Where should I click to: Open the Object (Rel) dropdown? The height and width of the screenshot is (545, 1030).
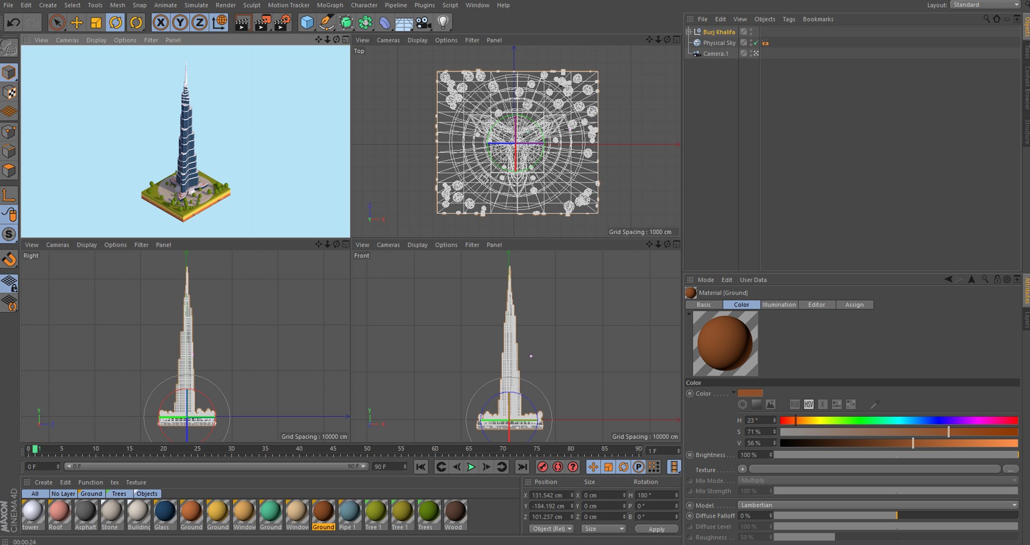551,529
